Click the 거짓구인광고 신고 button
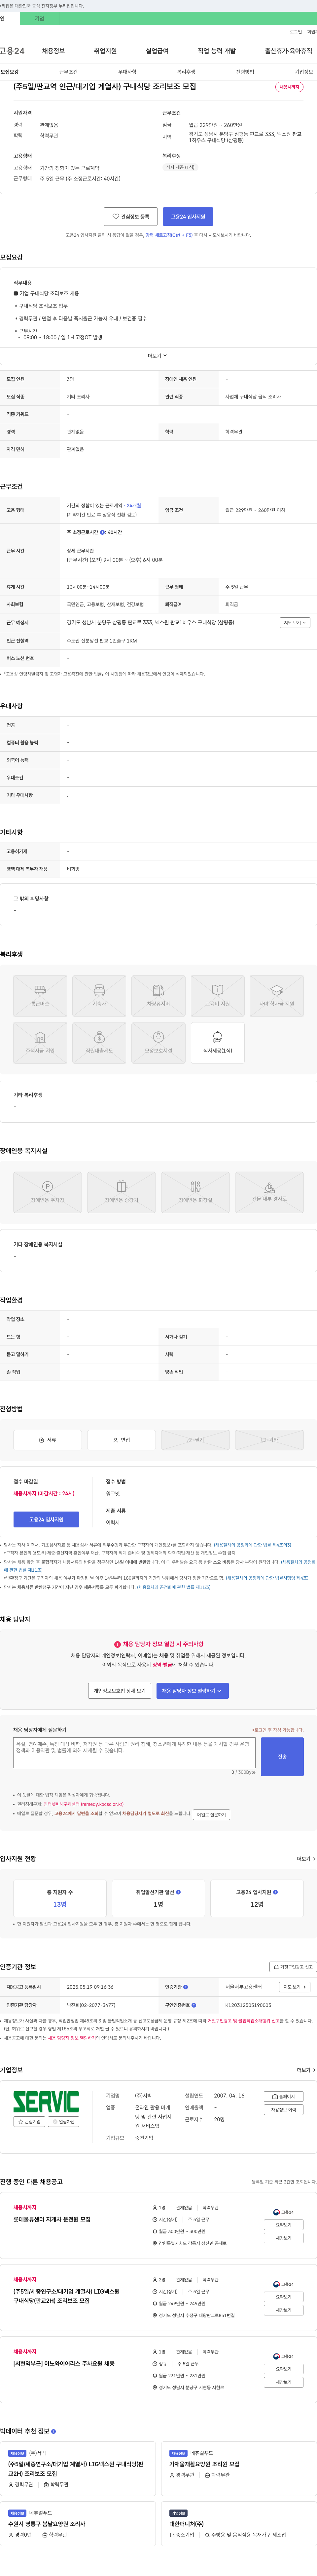 [293, 1967]
